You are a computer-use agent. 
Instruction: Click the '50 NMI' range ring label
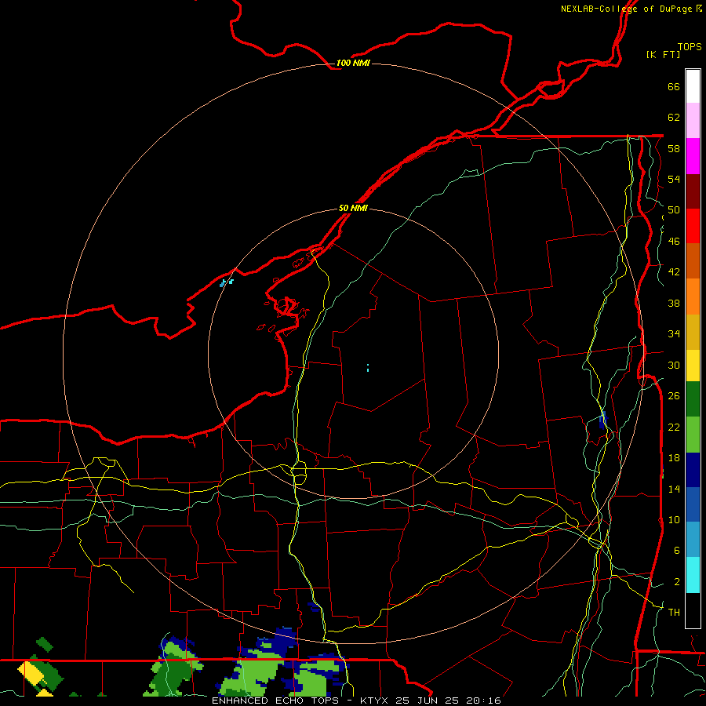[x=353, y=208]
